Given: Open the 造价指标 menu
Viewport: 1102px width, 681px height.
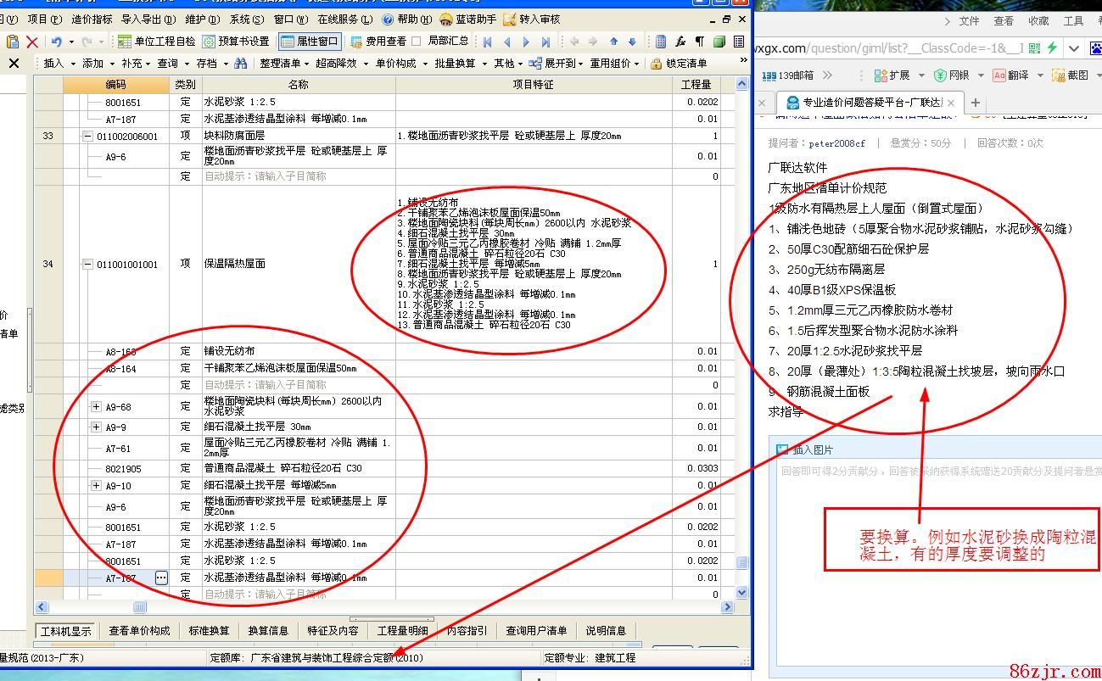Looking at the screenshot, I should [x=91, y=19].
